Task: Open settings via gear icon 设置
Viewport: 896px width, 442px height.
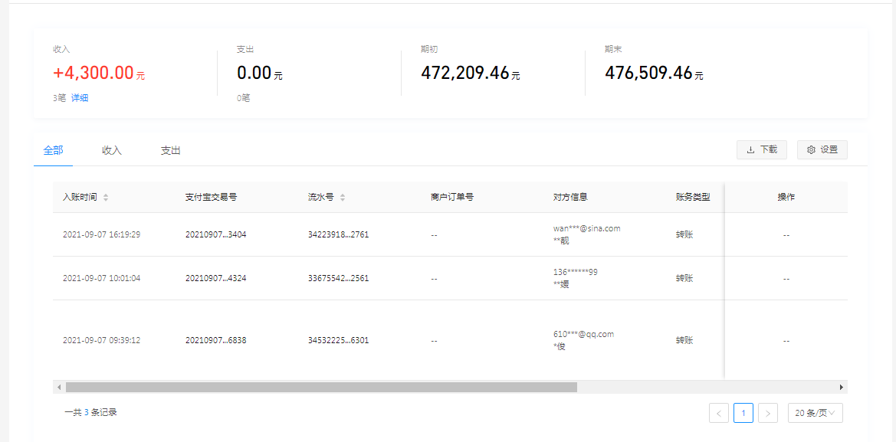Action: (x=822, y=150)
